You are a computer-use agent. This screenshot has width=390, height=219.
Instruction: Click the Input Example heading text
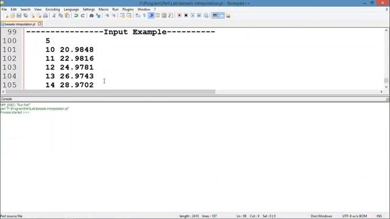coord(135,32)
